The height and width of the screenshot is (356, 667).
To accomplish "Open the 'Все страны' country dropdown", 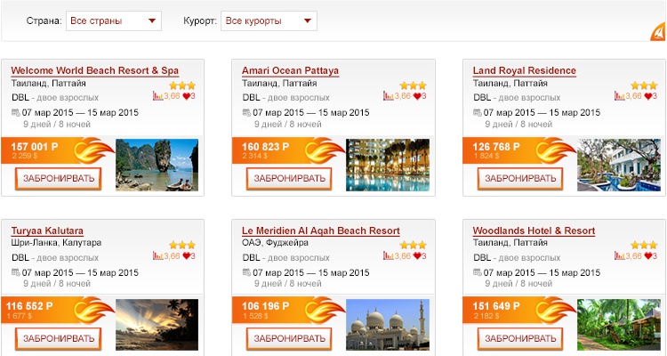I will coord(114,20).
